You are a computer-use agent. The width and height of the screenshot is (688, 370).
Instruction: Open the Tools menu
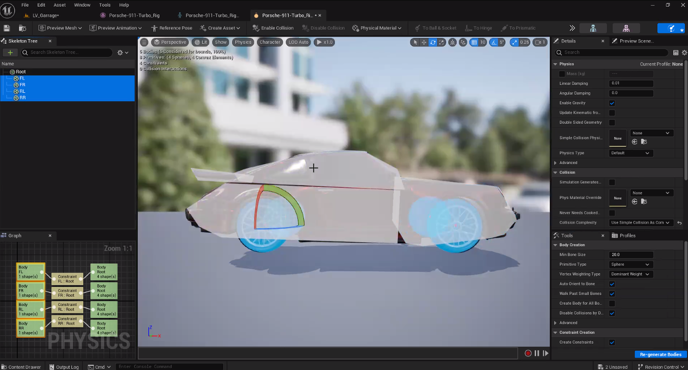[x=104, y=5]
